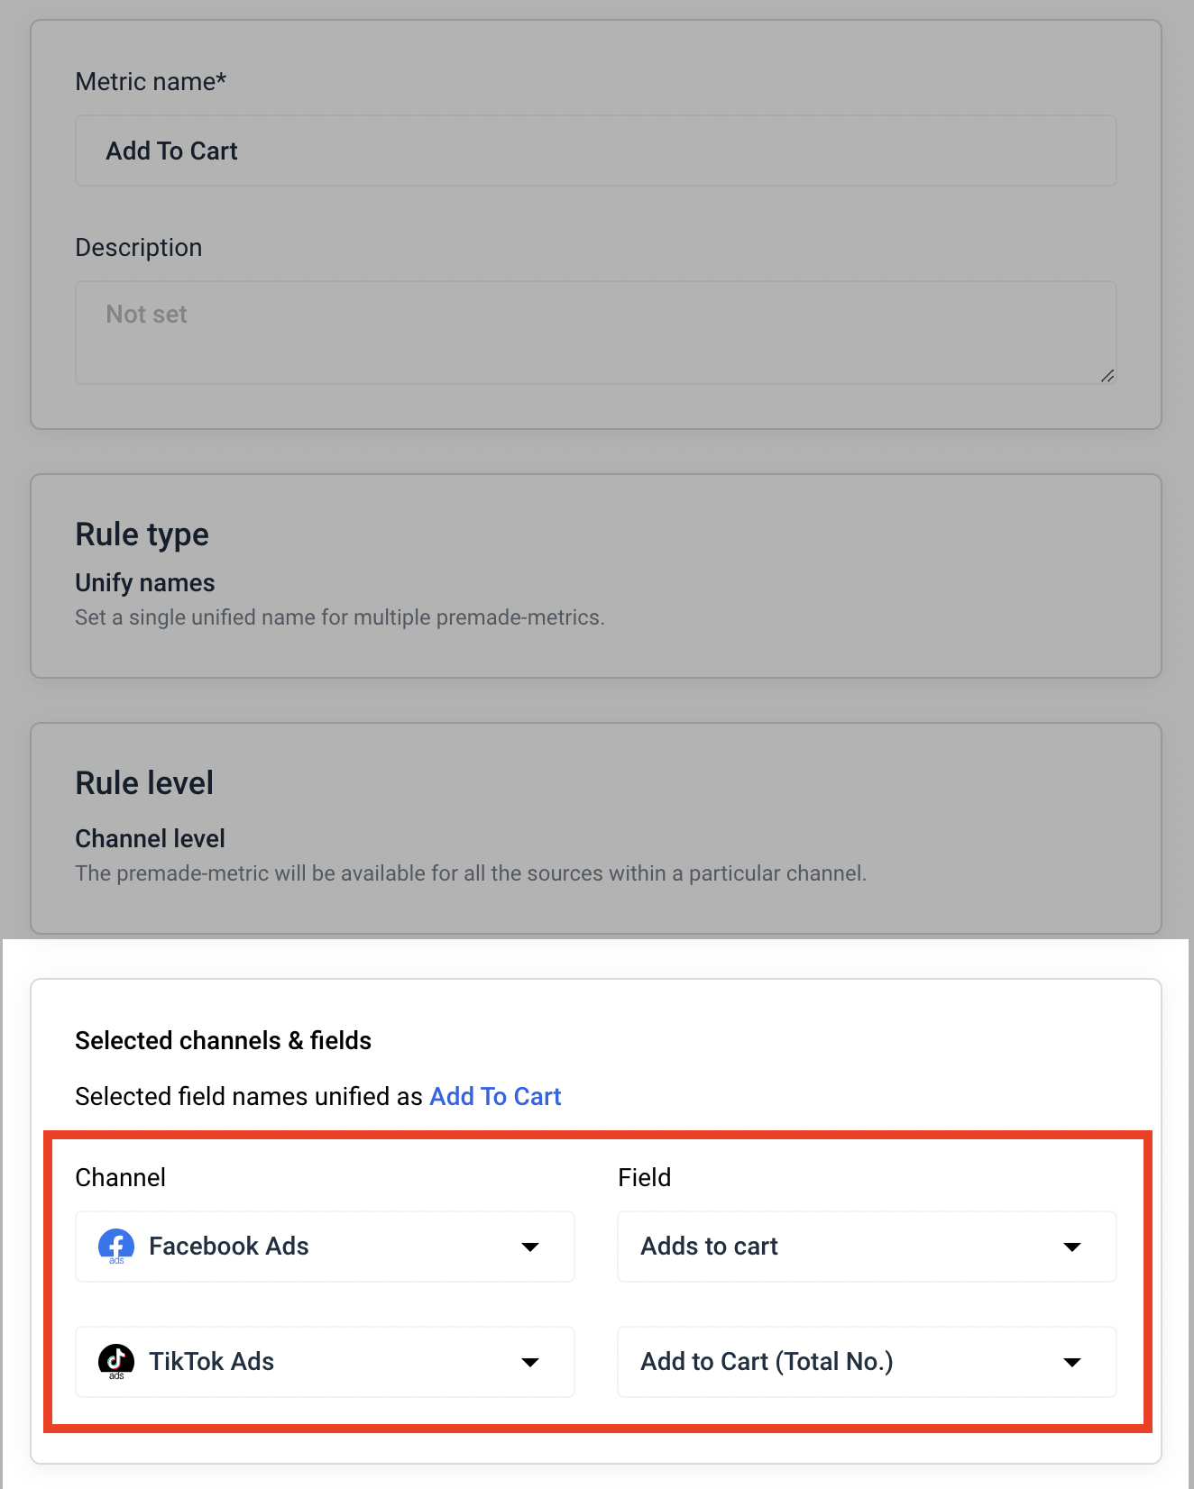Click the Selected channels & fields heading

point(222,1040)
